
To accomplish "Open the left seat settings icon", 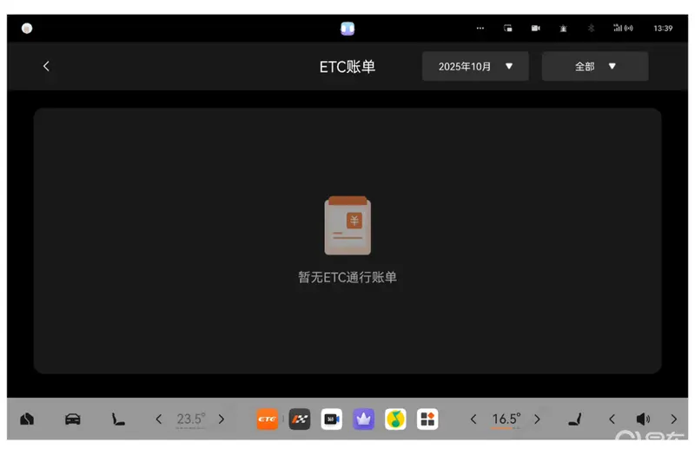I will click(x=118, y=419).
